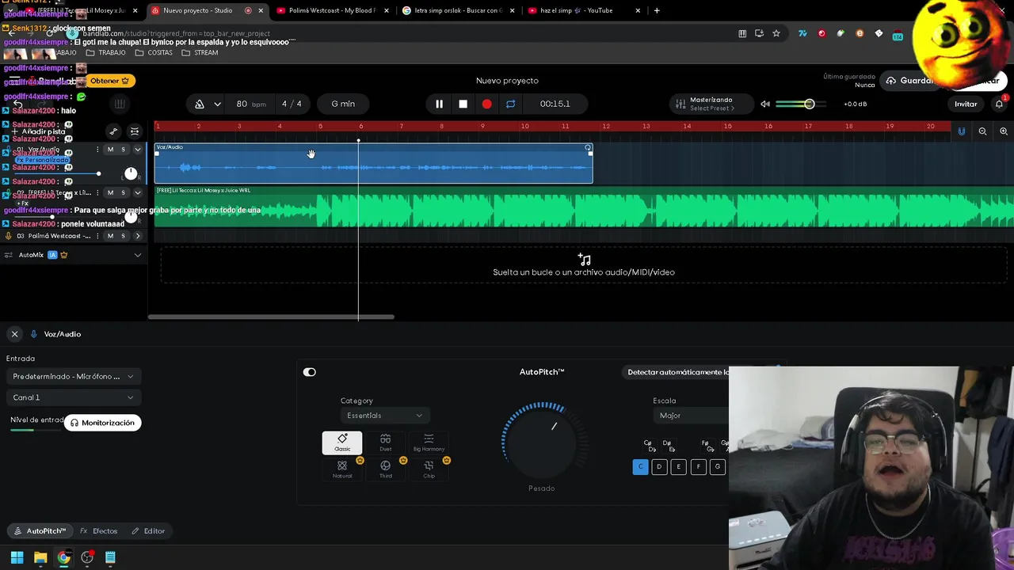The width and height of the screenshot is (1014, 570).
Task: Open metronome options dropdown arrow
Action: pos(217,104)
